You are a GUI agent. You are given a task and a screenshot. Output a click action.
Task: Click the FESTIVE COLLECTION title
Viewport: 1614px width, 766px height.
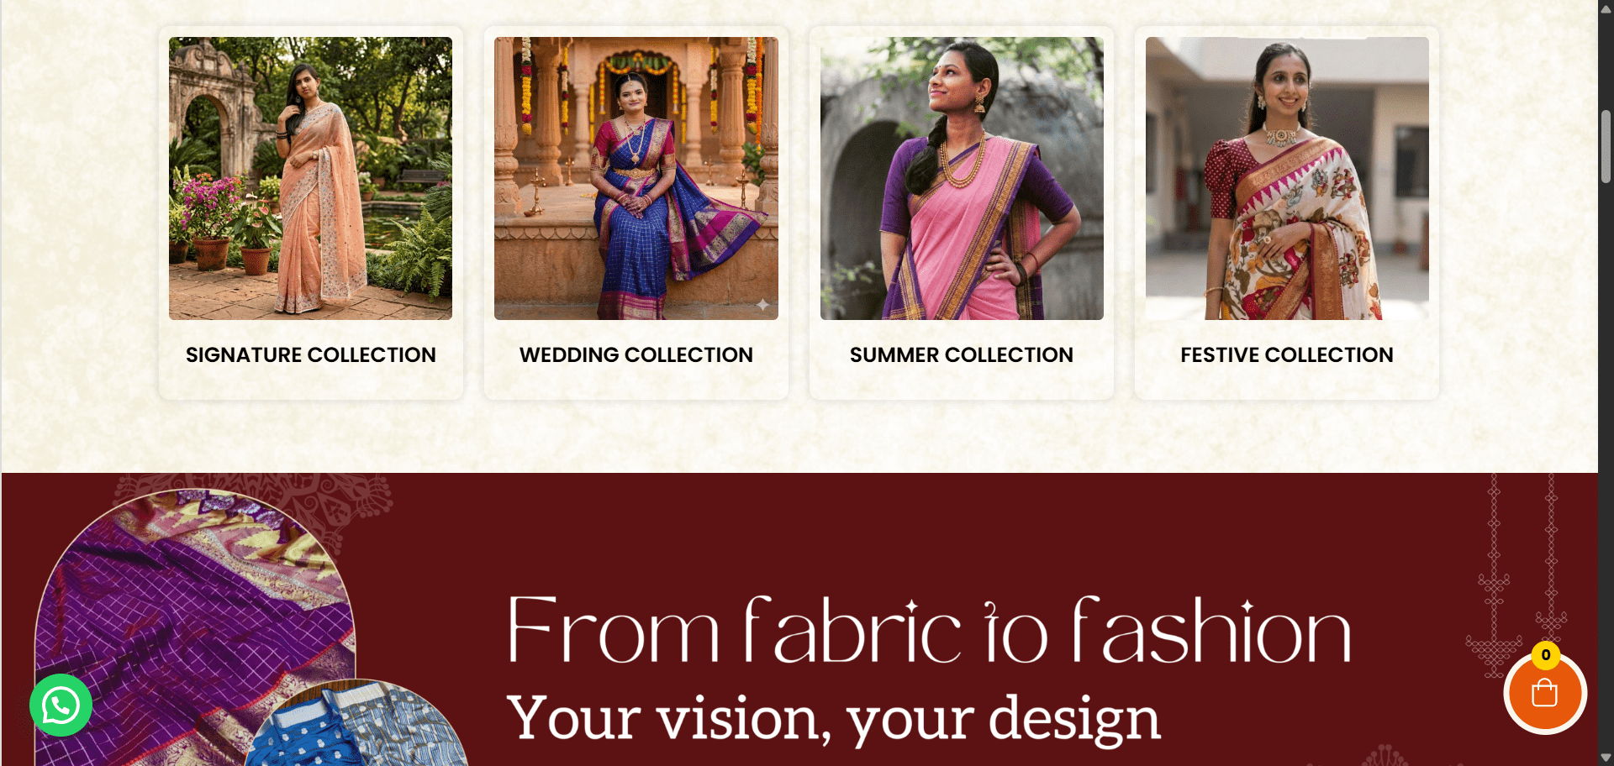coord(1287,355)
